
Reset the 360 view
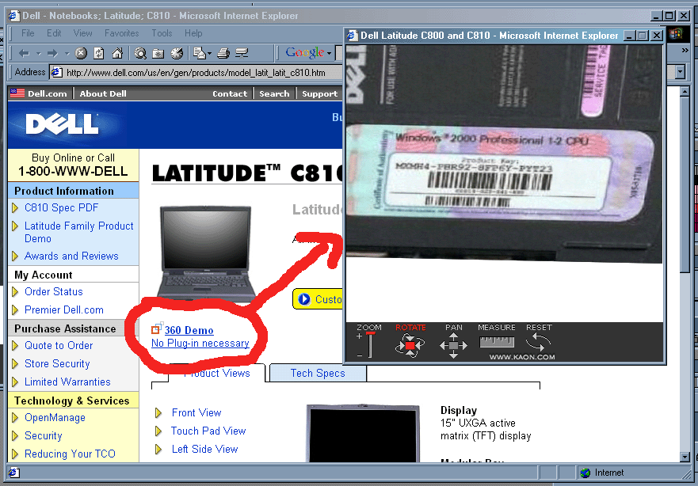click(538, 342)
